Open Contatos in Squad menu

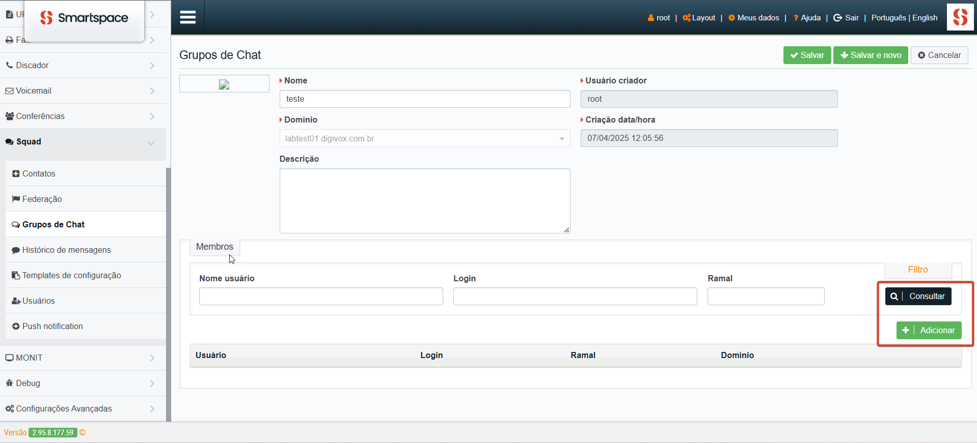click(x=86, y=173)
